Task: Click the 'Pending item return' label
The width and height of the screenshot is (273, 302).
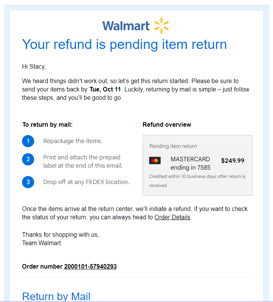Action: tap(173, 146)
